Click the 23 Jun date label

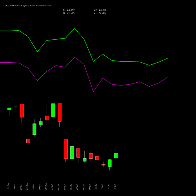coord(21,187)
